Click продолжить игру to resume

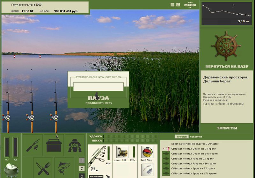click(99, 103)
